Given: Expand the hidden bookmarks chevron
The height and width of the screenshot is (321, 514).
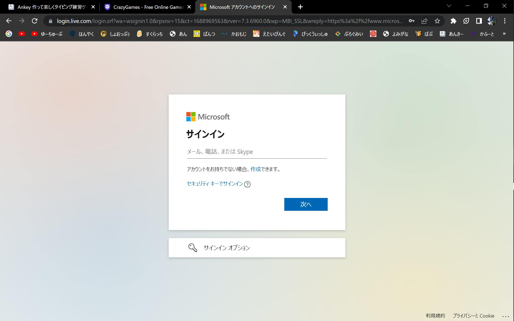Looking at the screenshot, I should pyautogui.click(x=504, y=34).
